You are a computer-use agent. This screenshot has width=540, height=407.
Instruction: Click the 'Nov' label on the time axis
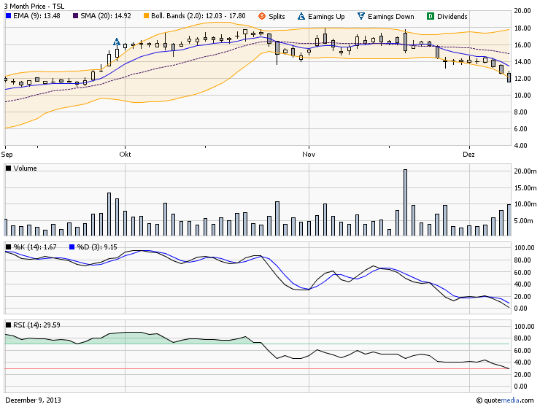pos(309,155)
